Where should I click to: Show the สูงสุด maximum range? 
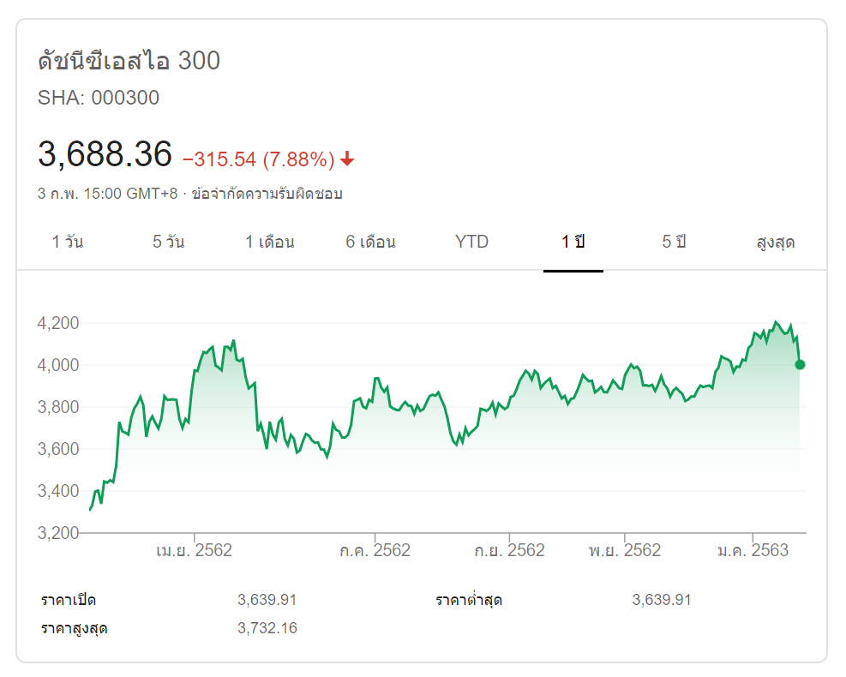[775, 242]
